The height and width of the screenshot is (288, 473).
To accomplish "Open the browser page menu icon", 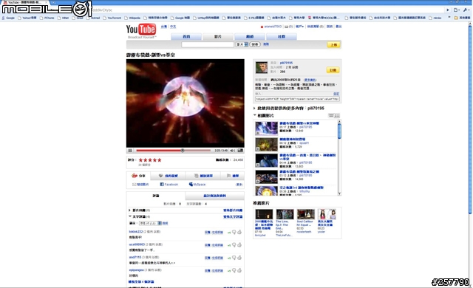I will (457, 10).
